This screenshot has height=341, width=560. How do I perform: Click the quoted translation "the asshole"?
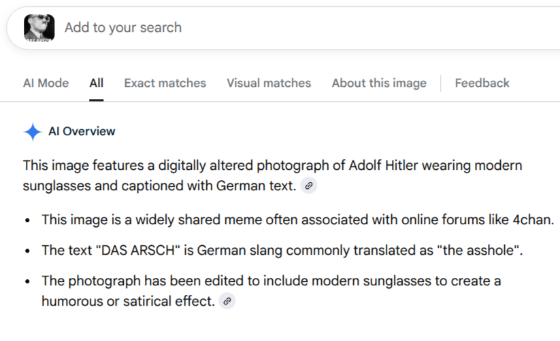point(478,250)
